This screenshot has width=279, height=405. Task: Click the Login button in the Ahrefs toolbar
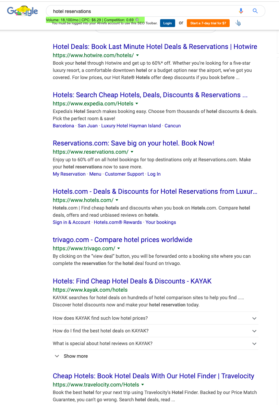point(167,23)
